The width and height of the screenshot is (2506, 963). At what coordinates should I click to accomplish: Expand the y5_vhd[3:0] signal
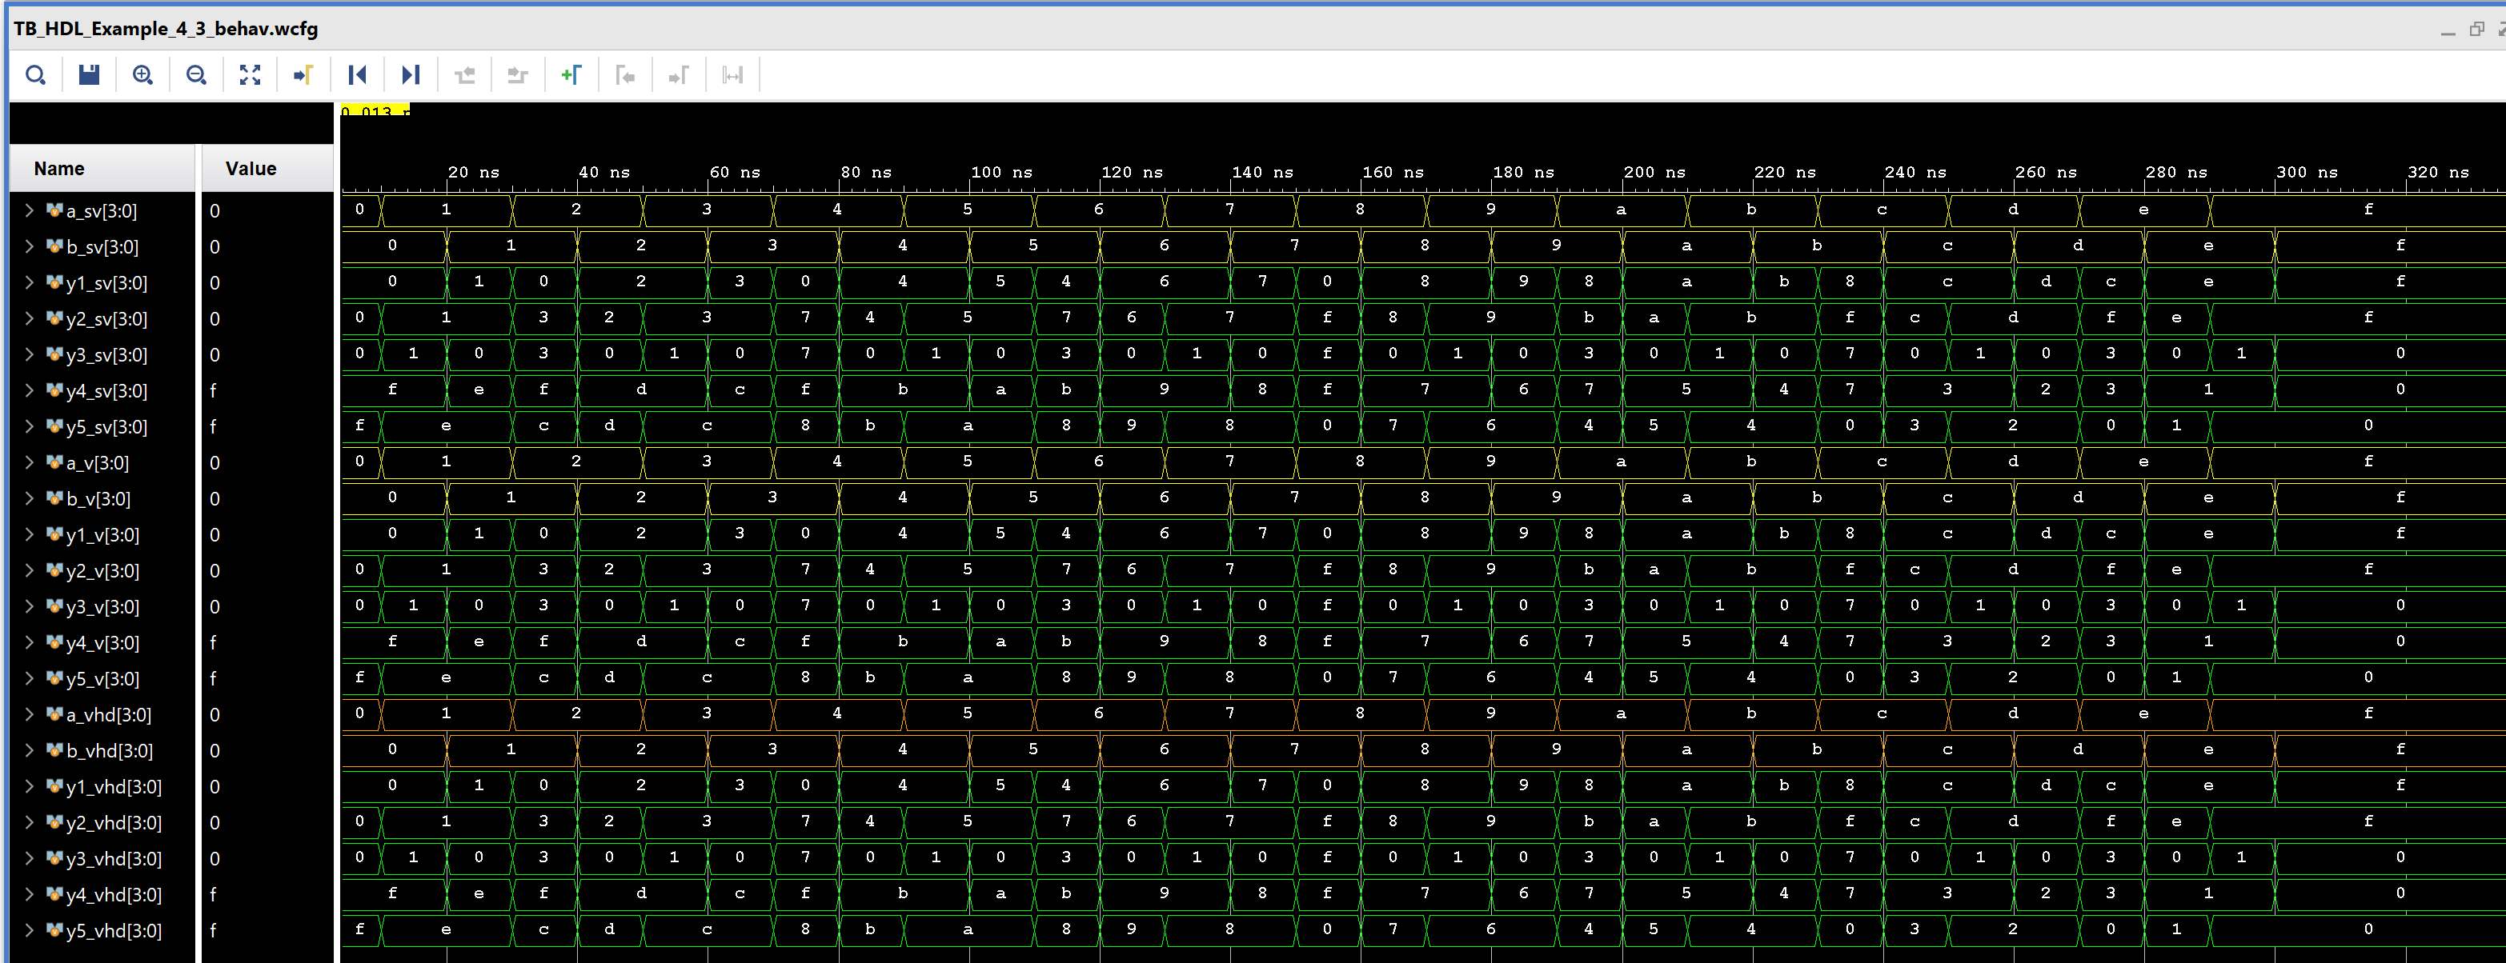[x=29, y=930]
